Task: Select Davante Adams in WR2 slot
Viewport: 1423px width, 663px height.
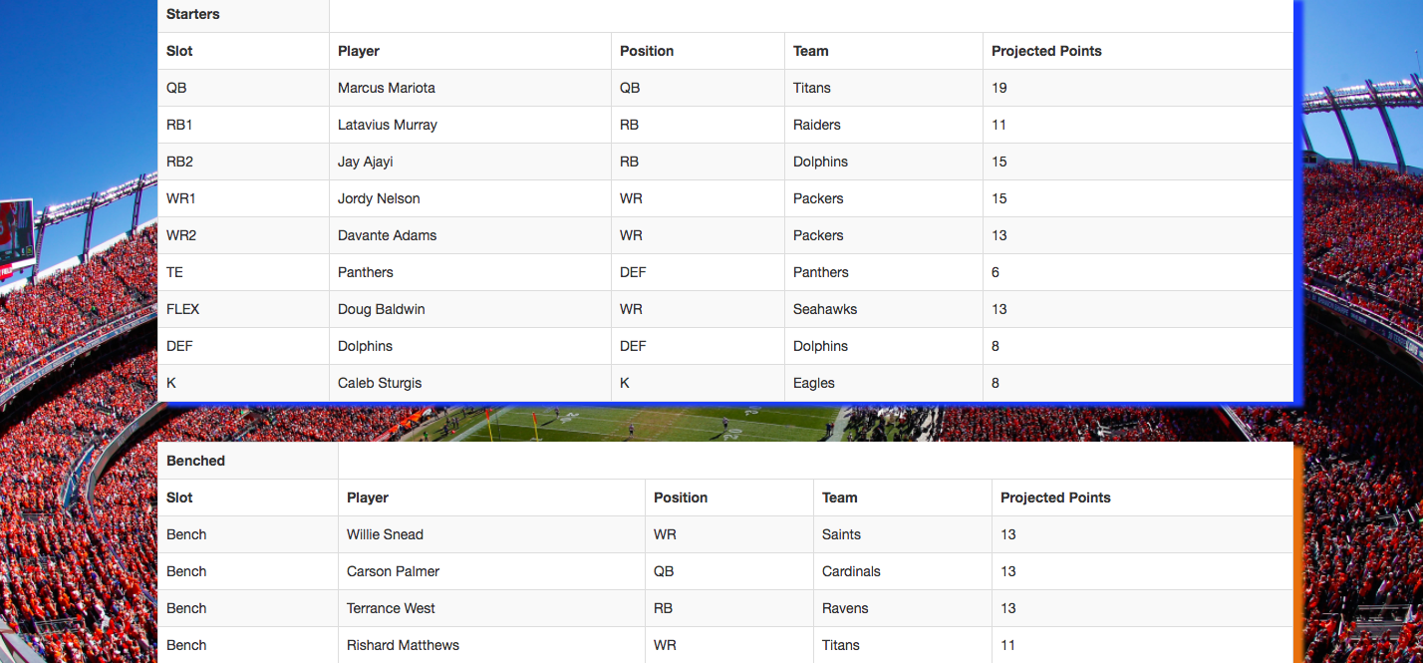Action: (388, 235)
